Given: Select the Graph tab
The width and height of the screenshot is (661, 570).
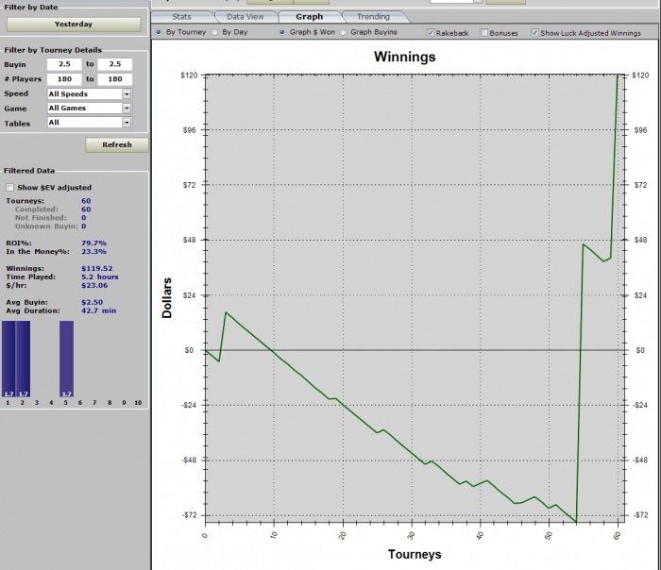Looking at the screenshot, I should click(310, 17).
